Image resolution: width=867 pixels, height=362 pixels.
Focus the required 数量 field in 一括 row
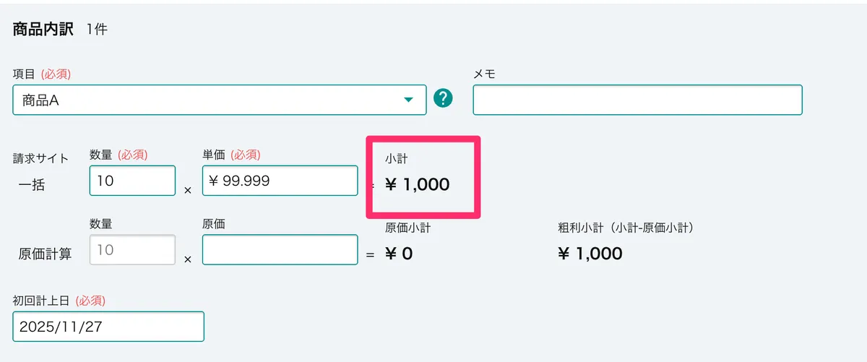[x=132, y=181]
